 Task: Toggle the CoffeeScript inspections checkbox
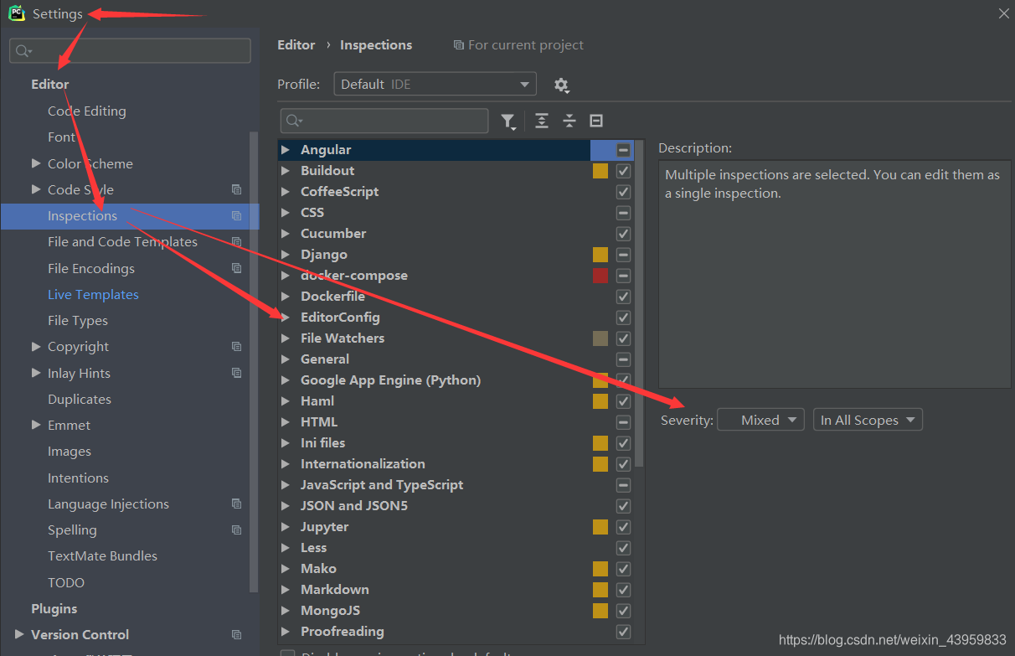click(x=623, y=192)
